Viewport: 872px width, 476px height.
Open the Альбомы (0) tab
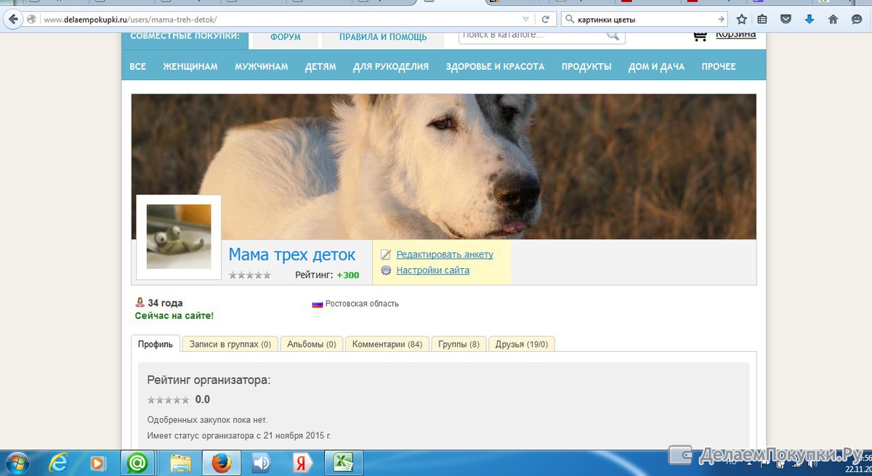(311, 344)
